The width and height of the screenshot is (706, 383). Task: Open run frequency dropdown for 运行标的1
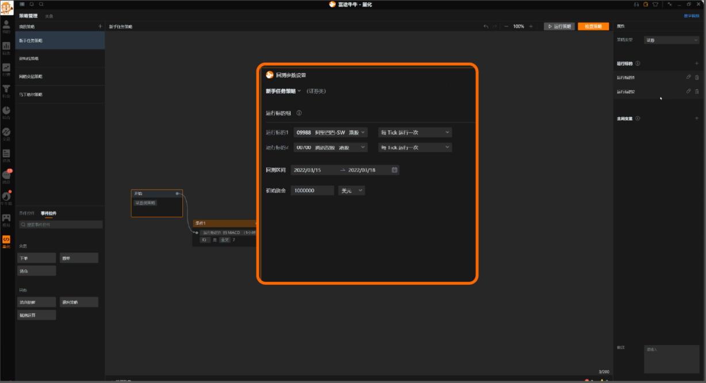(x=415, y=132)
